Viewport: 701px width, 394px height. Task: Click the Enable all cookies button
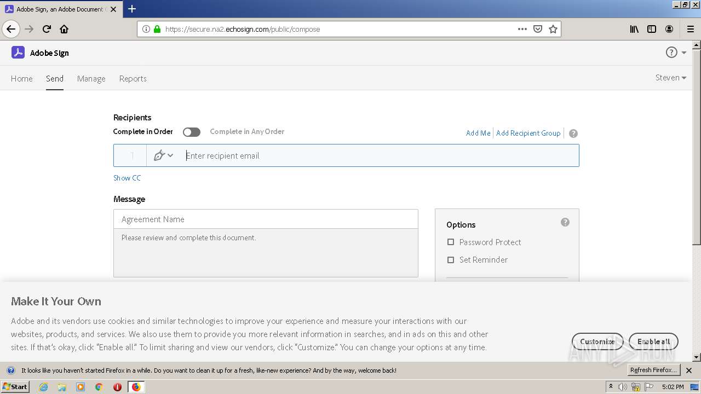coord(653,341)
